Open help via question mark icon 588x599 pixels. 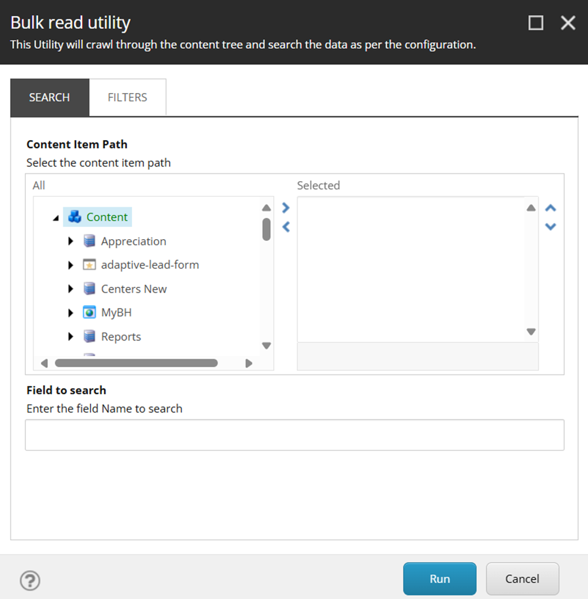[x=30, y=580]
